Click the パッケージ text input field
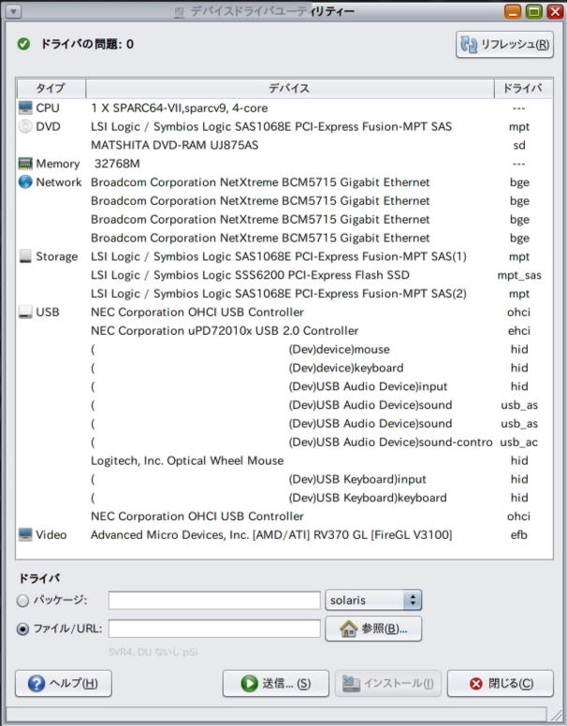567x726 pixels. [214, 601]
